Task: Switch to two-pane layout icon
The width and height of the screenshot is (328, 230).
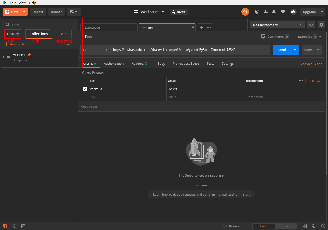Action: 305,226
